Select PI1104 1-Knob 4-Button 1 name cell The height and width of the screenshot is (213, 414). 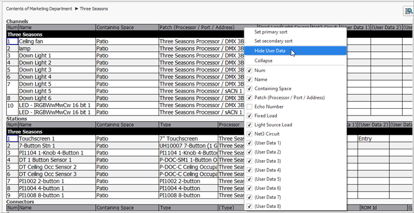click(57, 153)
